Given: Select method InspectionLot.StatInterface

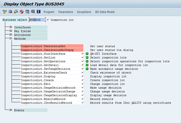Looking at the screenshot, I should tap(52, 54).
